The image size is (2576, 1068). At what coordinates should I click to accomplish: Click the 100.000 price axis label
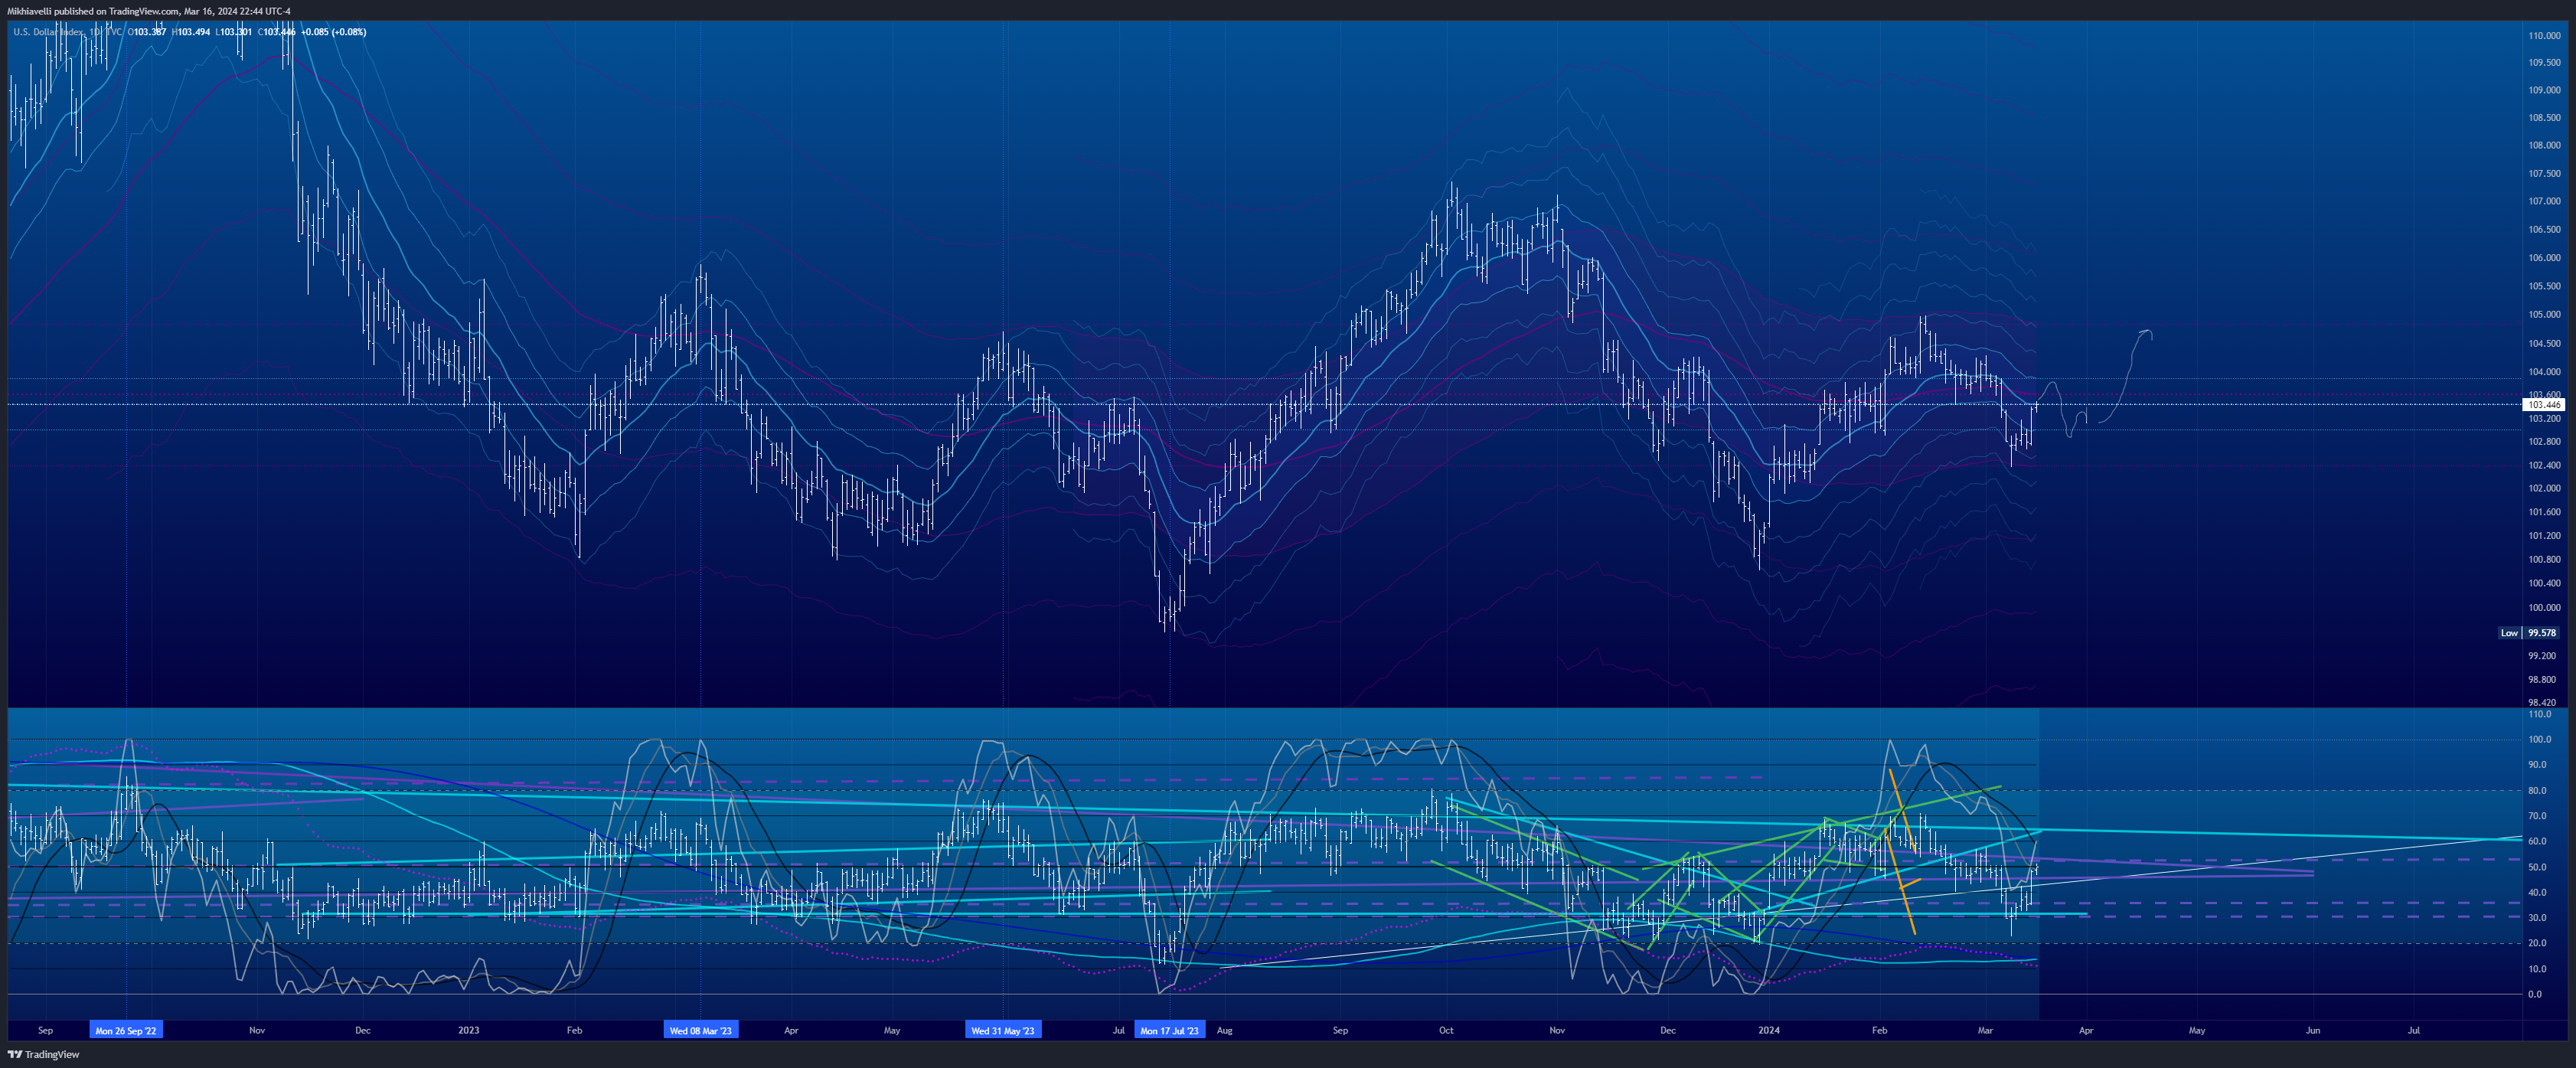[x=2544, y=608]
